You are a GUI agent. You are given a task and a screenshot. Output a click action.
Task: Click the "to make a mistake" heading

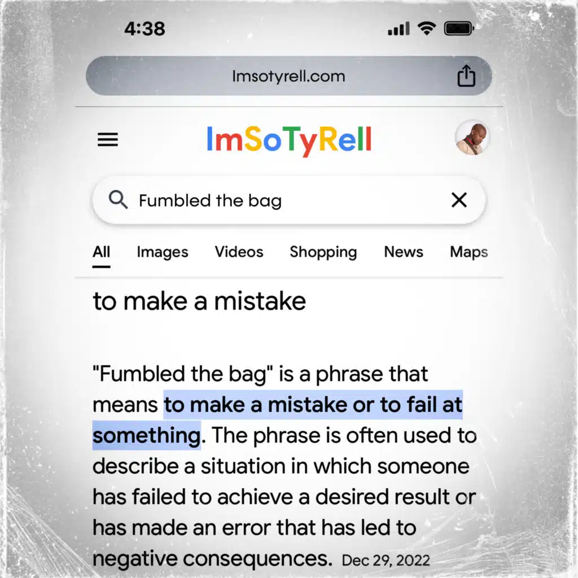tap(199, 301)
